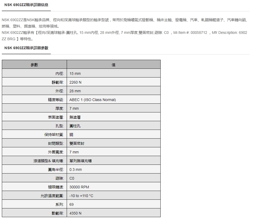This screenshot has height=219, width=253.
Task: Select the "-10 to +110 °C" value
Action: pos(81,195)
